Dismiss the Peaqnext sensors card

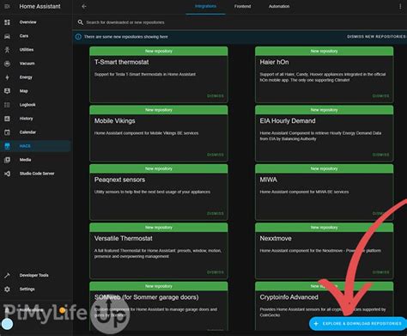[216, 213]
